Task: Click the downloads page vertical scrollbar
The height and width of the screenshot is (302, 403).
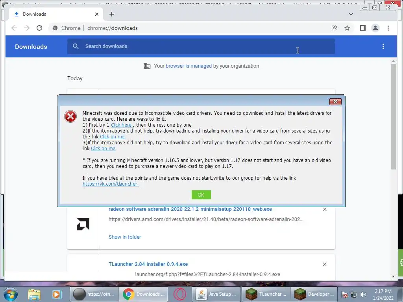Action: coord(393,117)
